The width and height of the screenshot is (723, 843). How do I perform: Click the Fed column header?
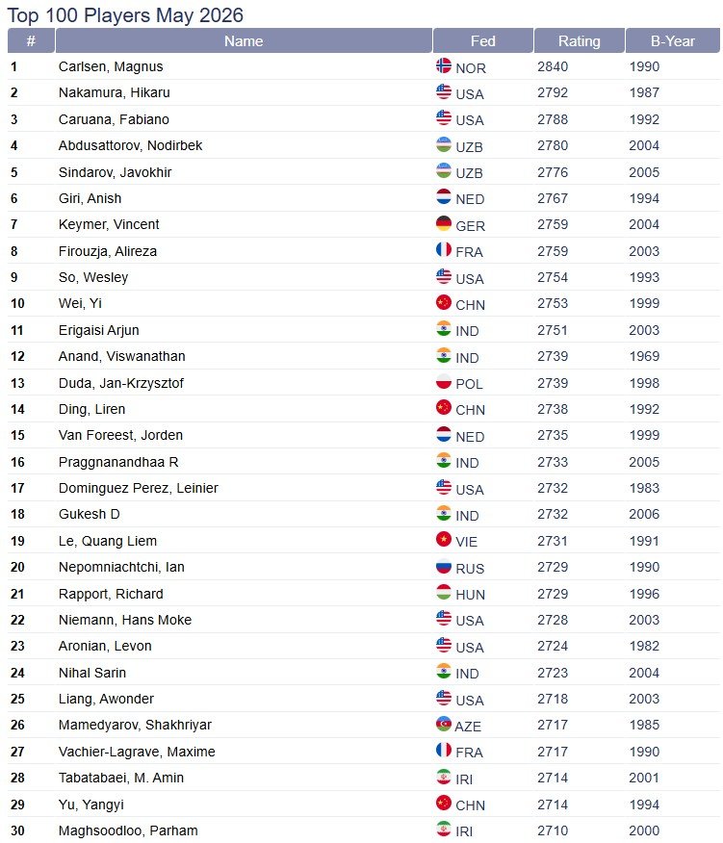tap(483, 40)
